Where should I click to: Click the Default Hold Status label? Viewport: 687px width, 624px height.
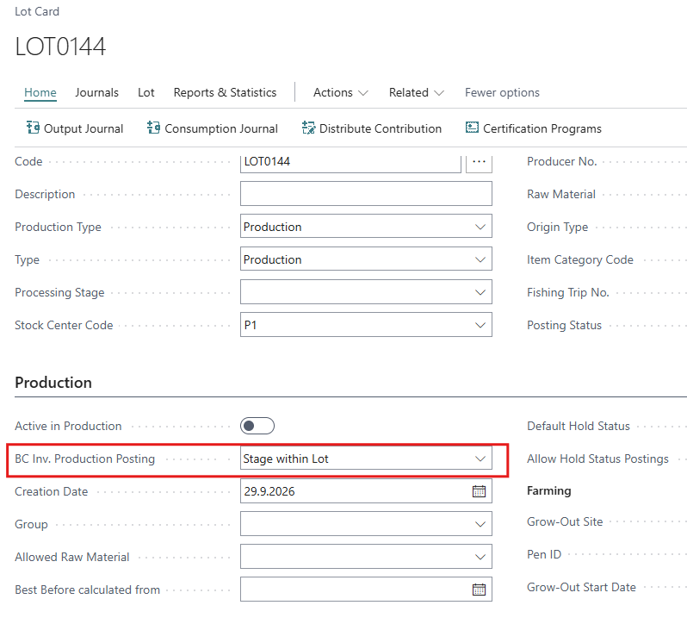(x=579, y=426)
